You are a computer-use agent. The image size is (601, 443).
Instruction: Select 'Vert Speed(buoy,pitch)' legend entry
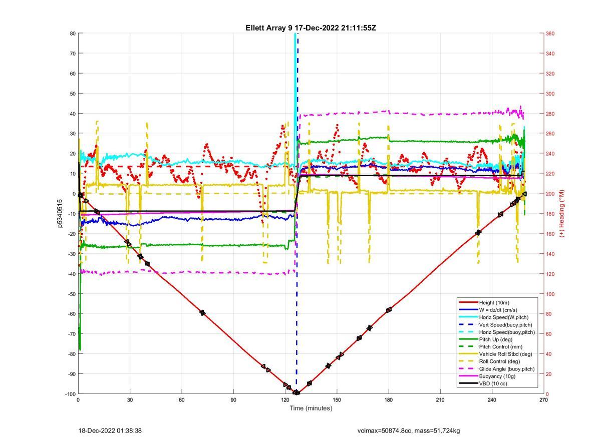click(x=505, y=324)
